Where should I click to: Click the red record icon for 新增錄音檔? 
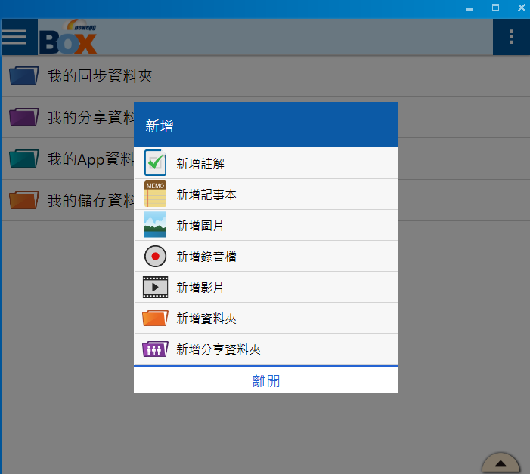pyautogui.click(x=155, y=257)
